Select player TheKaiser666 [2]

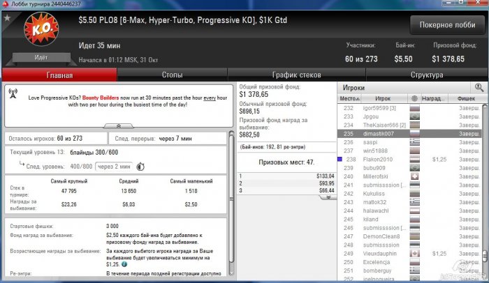409,125
